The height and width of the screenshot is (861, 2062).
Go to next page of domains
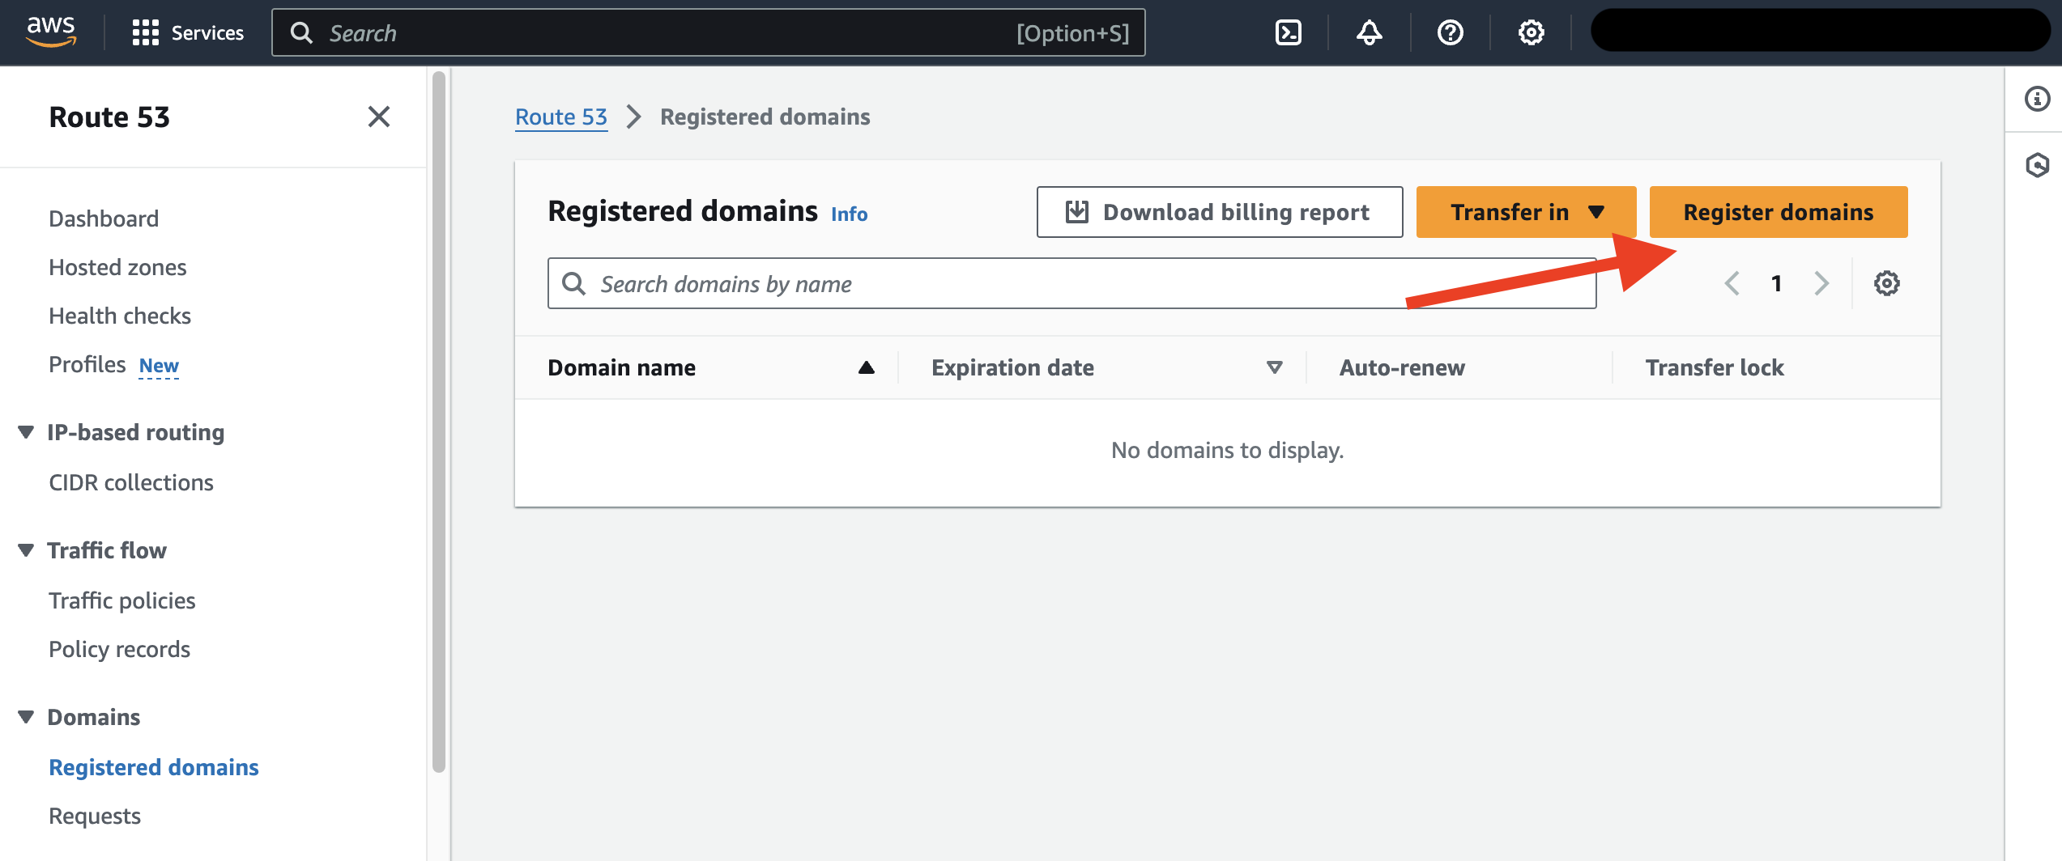point(1821,283)
